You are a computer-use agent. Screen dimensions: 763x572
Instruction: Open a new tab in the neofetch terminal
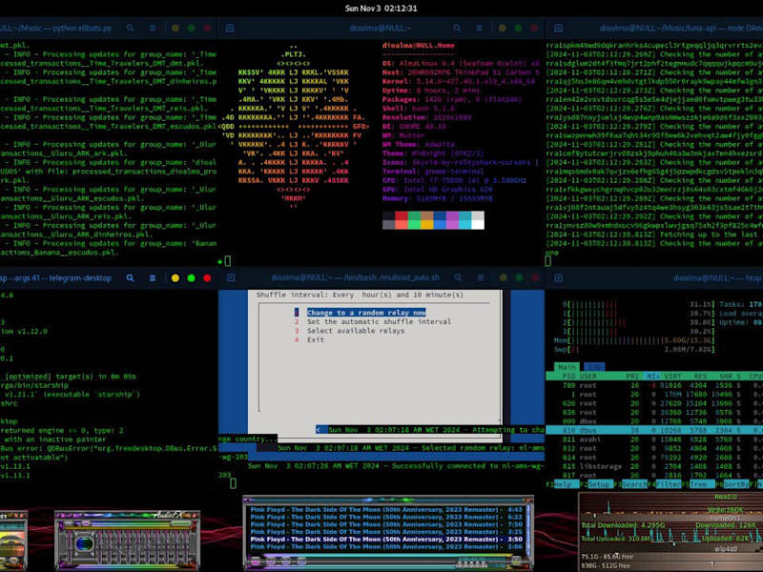[x=230, y=29]
